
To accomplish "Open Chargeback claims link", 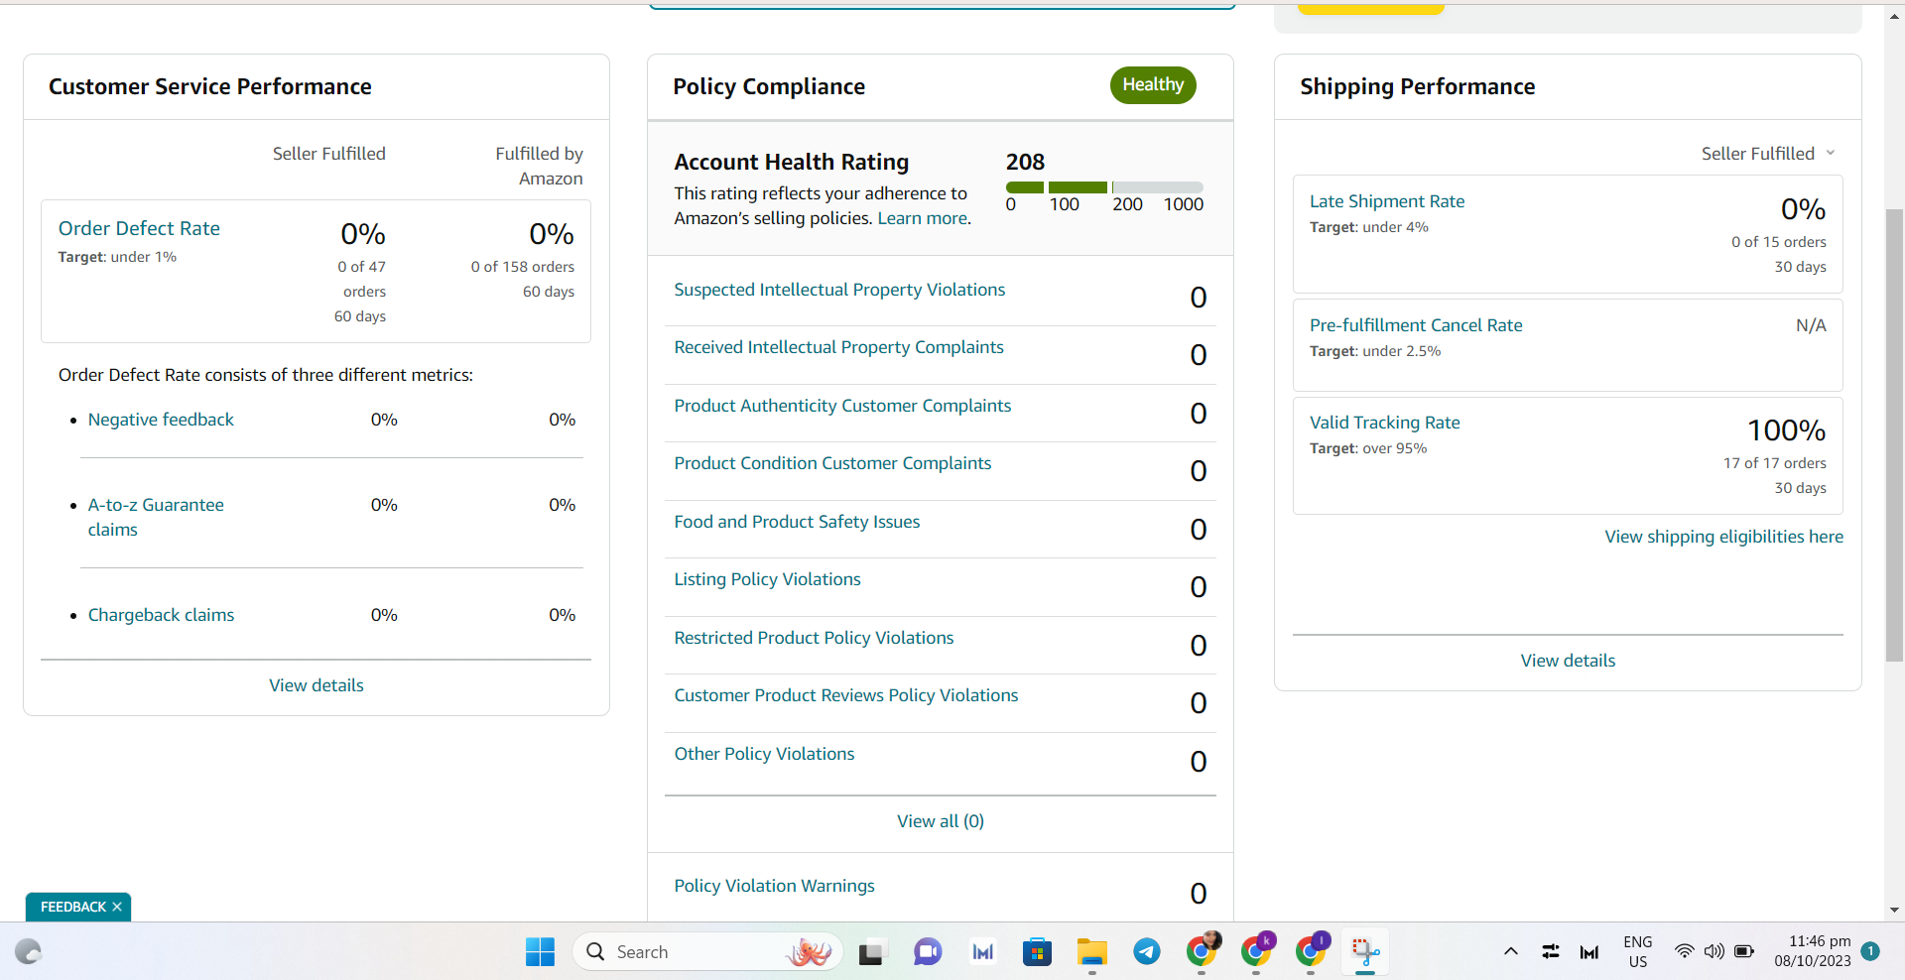I will coord(161,615).
